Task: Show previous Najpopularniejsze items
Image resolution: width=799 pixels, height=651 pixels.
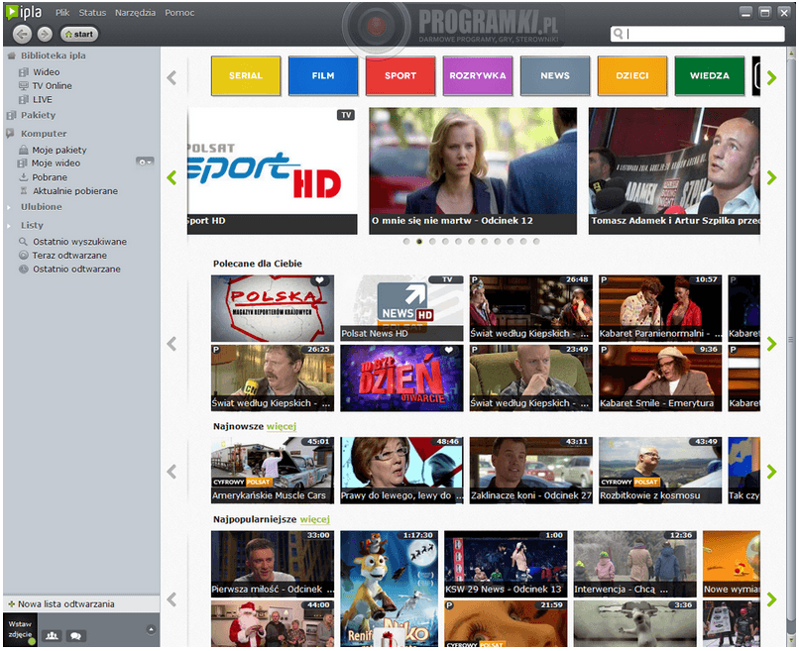Action: [171, 599]
